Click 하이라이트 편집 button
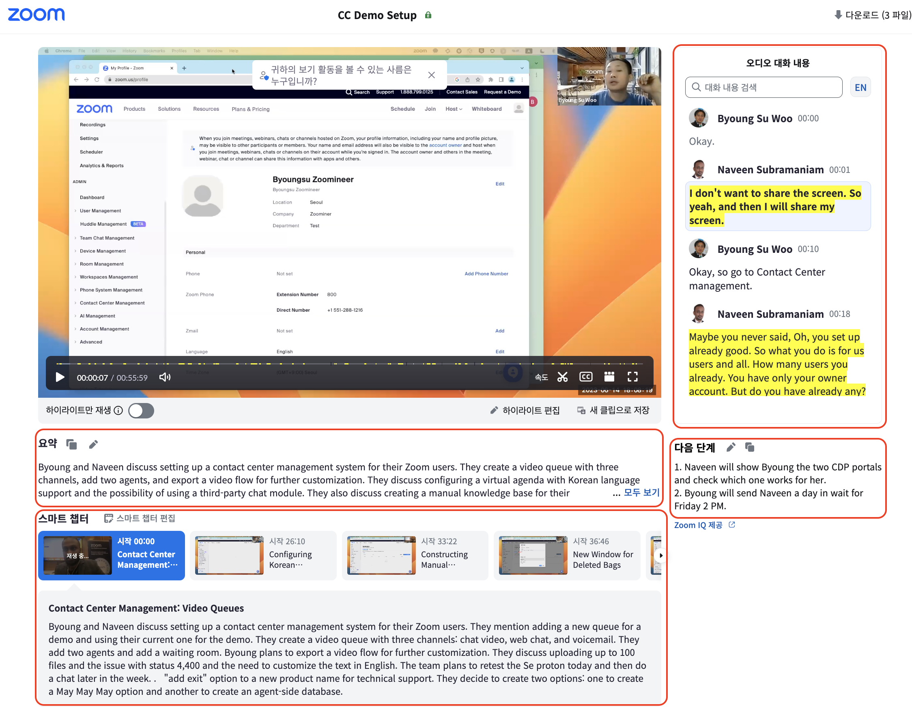 tap(525, 410)
